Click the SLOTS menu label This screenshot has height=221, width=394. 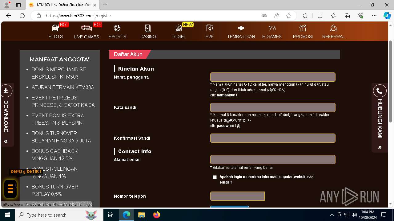click(x=56, y=37)
